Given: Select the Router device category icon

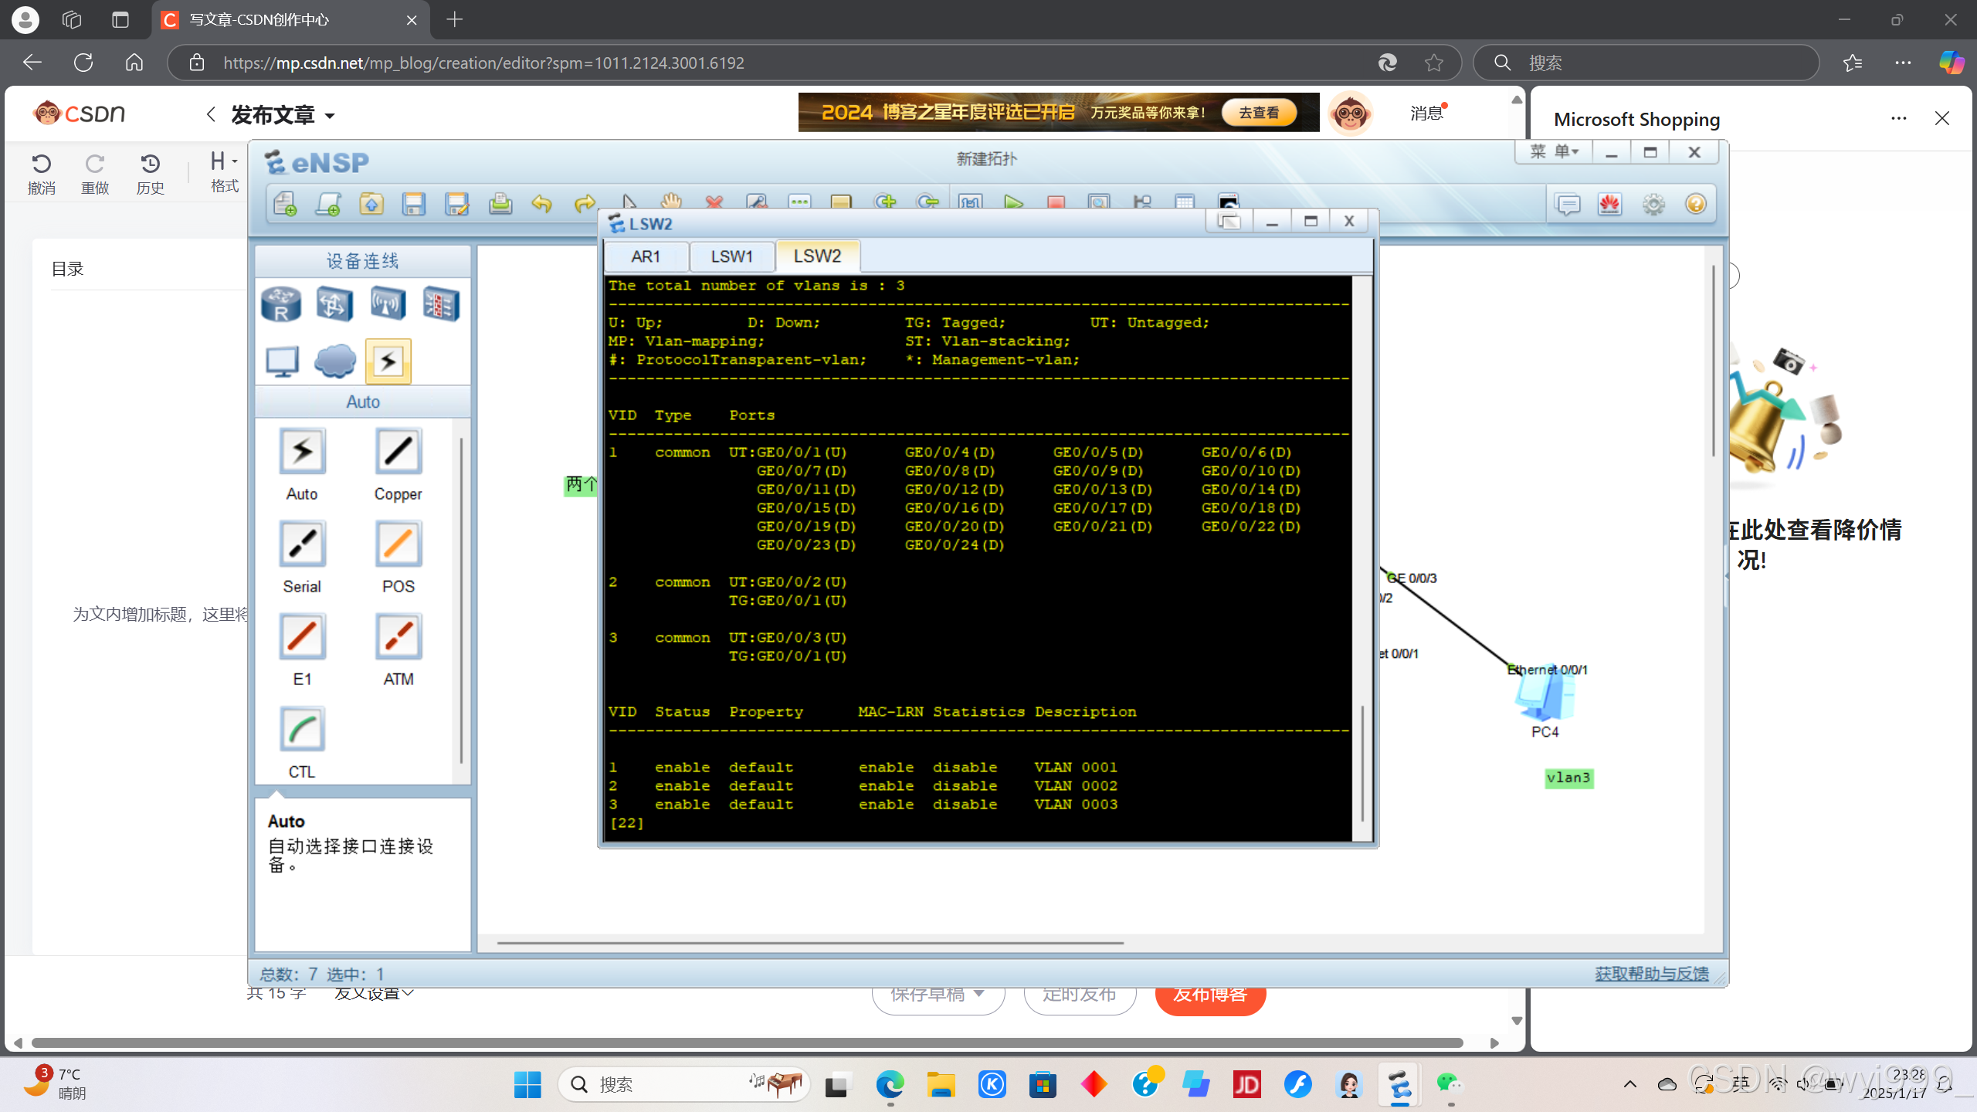Looking at the screenshot, I should tap(281, 304).
